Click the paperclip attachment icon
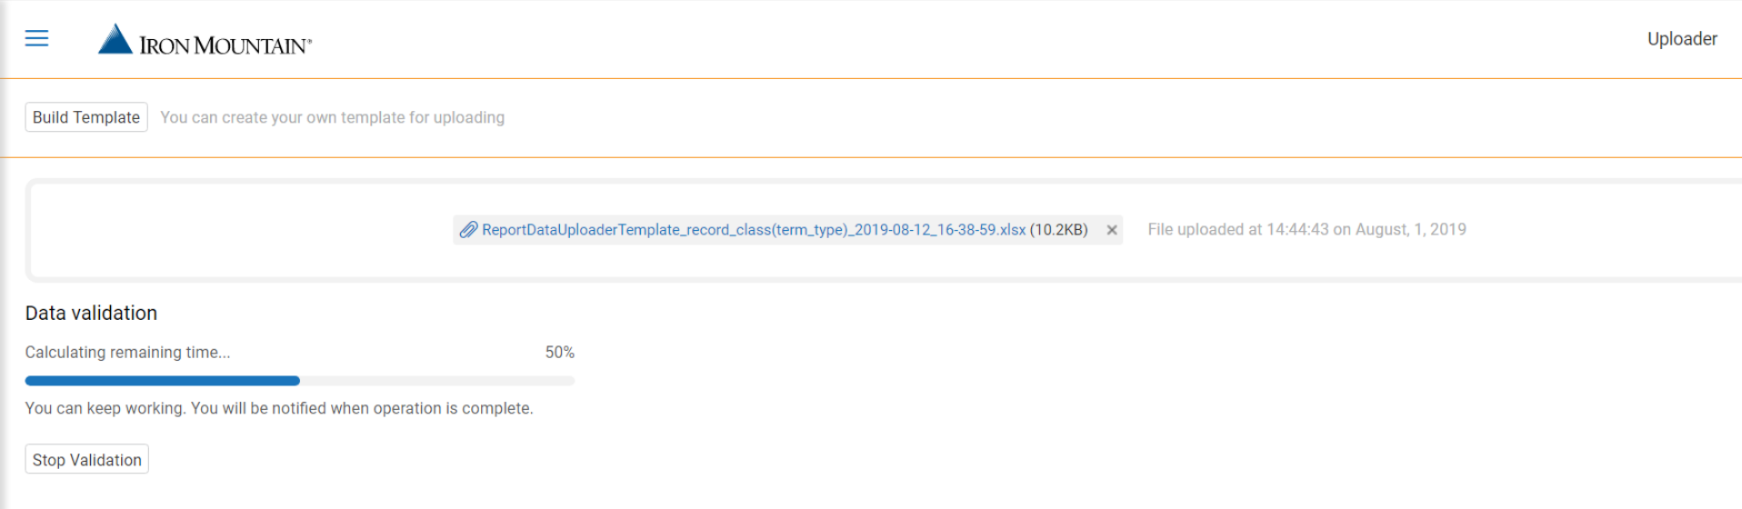This screenshot has height=509, width=1742. (x=468, y=230)
